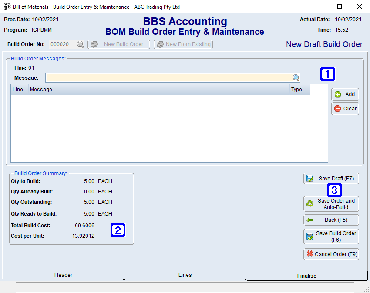The width and height of the screenshot is (370, 293).
Task: Click the Save Draft floppy disk icon
Action: 310,178
